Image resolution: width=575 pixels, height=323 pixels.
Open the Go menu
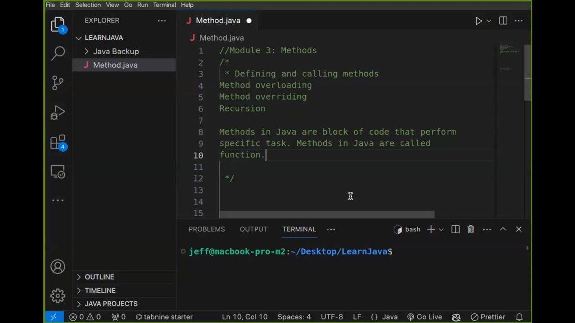pos(128,5)
